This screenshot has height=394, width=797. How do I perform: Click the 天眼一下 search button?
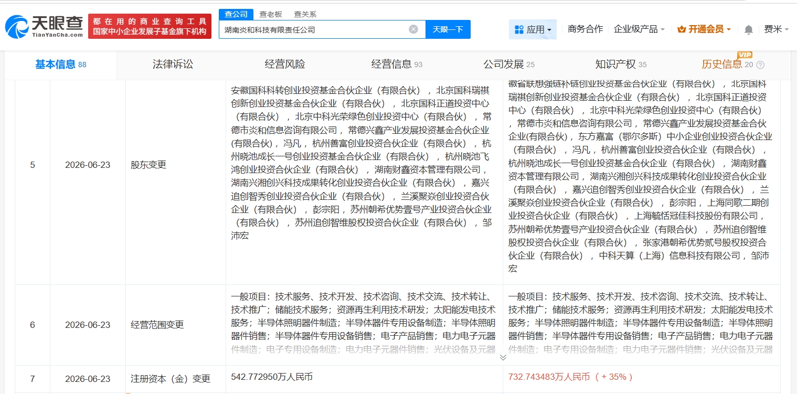(448, 29)
